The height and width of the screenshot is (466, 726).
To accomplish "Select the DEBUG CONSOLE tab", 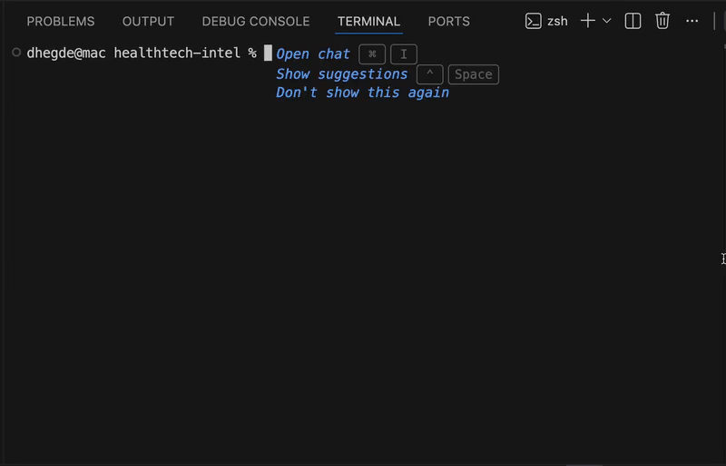I will tap(256, 21).
